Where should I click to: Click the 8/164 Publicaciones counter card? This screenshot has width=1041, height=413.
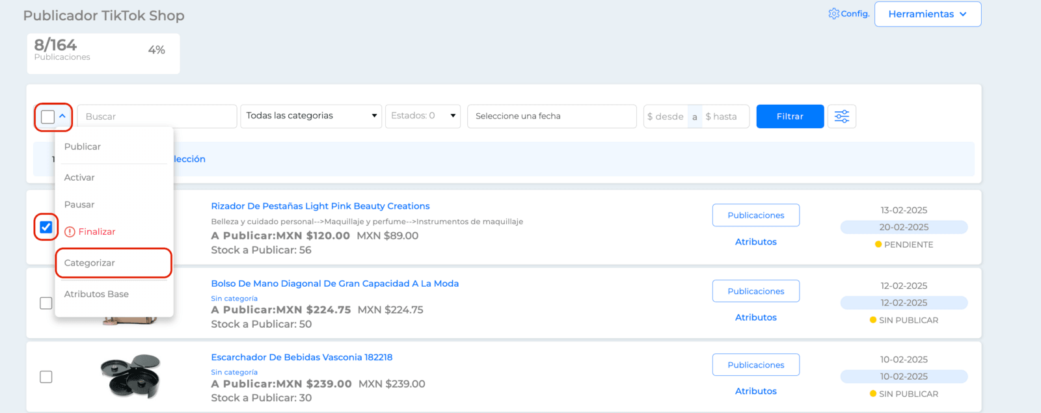tap(103, 53)
